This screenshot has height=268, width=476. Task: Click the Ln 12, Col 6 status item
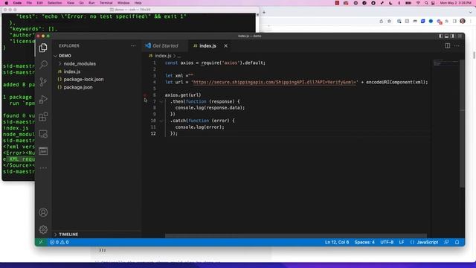click(x=337, y=242)
